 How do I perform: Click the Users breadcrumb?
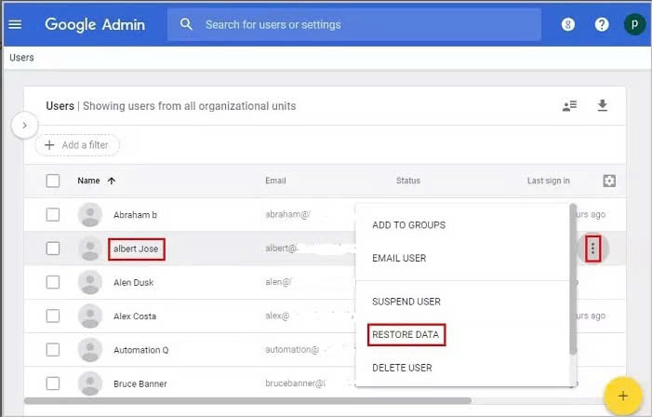coord(21,58)
